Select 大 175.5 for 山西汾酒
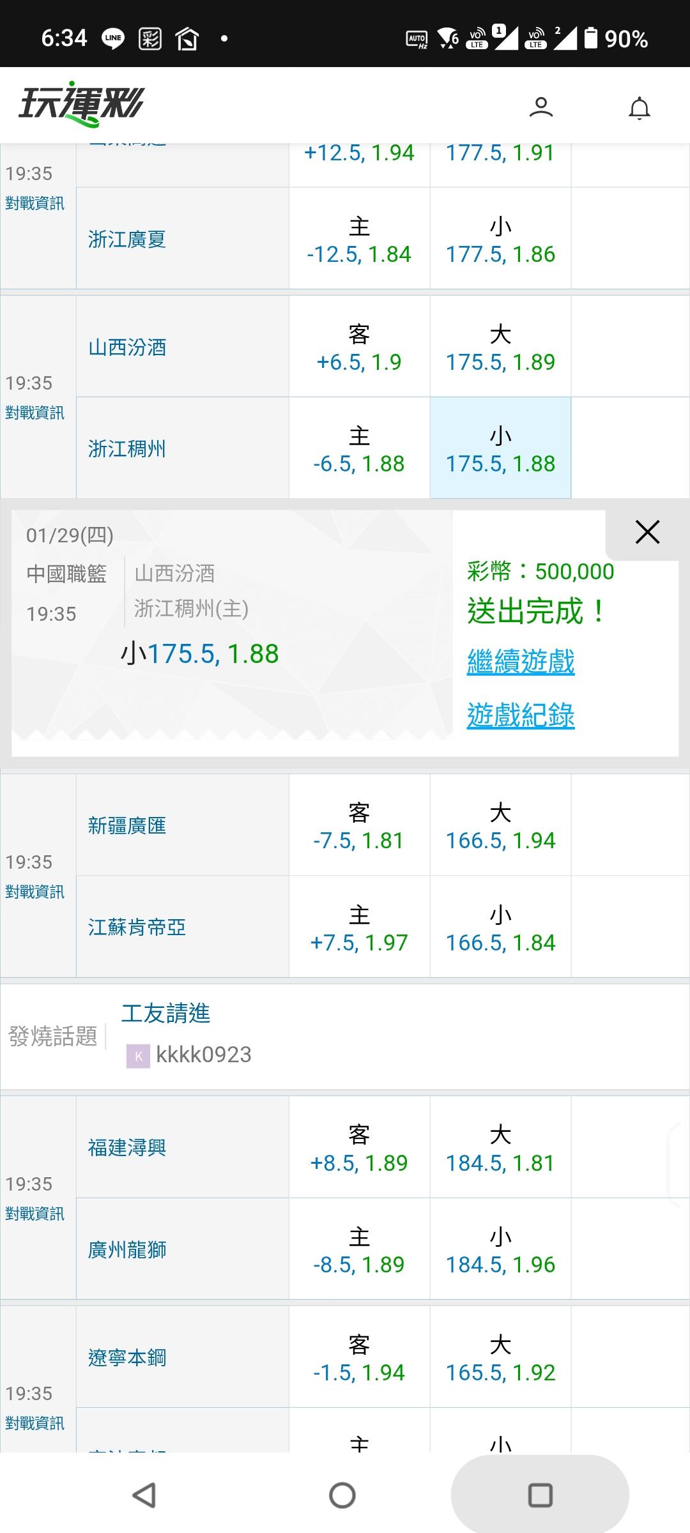The height and width of the screenshot is (1533, 690). point(500,347)
